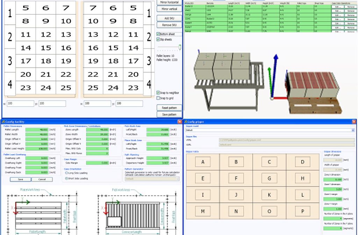The width and height of the screenshot is (358, 235).
Task: Save the pallet pattern
Action: [170, 114]
